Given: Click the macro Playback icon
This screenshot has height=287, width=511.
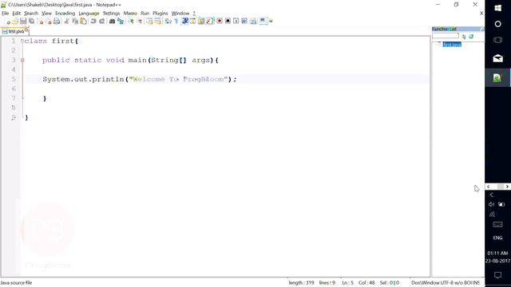Looking at the screenshot, I should pyautogui.click(x=236, y=22).
